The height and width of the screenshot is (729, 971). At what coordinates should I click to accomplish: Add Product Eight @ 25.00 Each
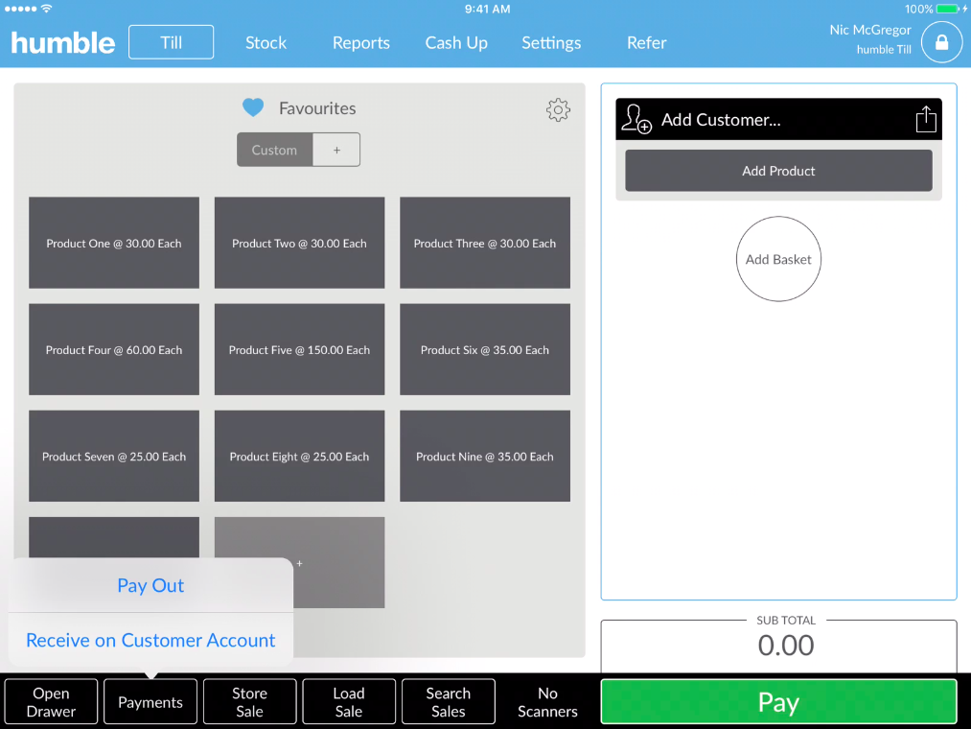[299, 457]
